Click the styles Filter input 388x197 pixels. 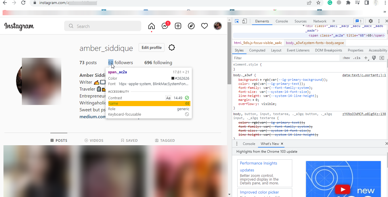(x=286, y=58)
